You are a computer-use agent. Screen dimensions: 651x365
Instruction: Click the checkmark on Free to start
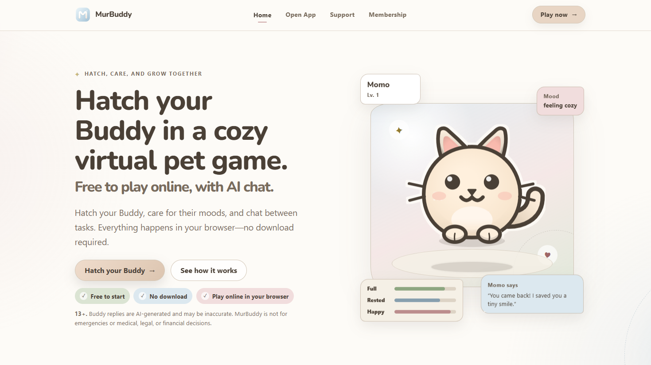83,296
